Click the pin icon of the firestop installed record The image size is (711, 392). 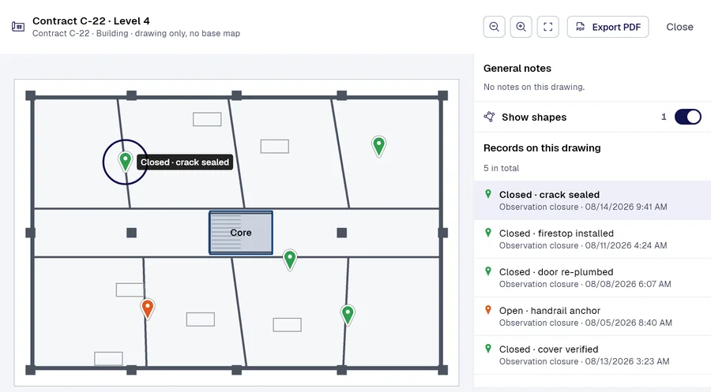pyautogui.click(x=488, y=233)
